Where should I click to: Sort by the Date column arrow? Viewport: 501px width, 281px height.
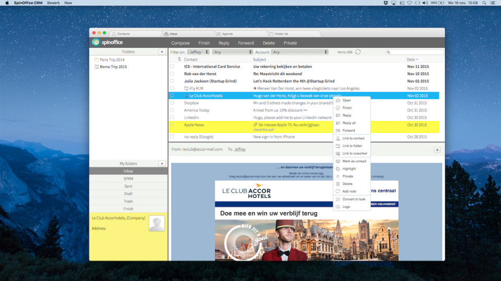417,59
